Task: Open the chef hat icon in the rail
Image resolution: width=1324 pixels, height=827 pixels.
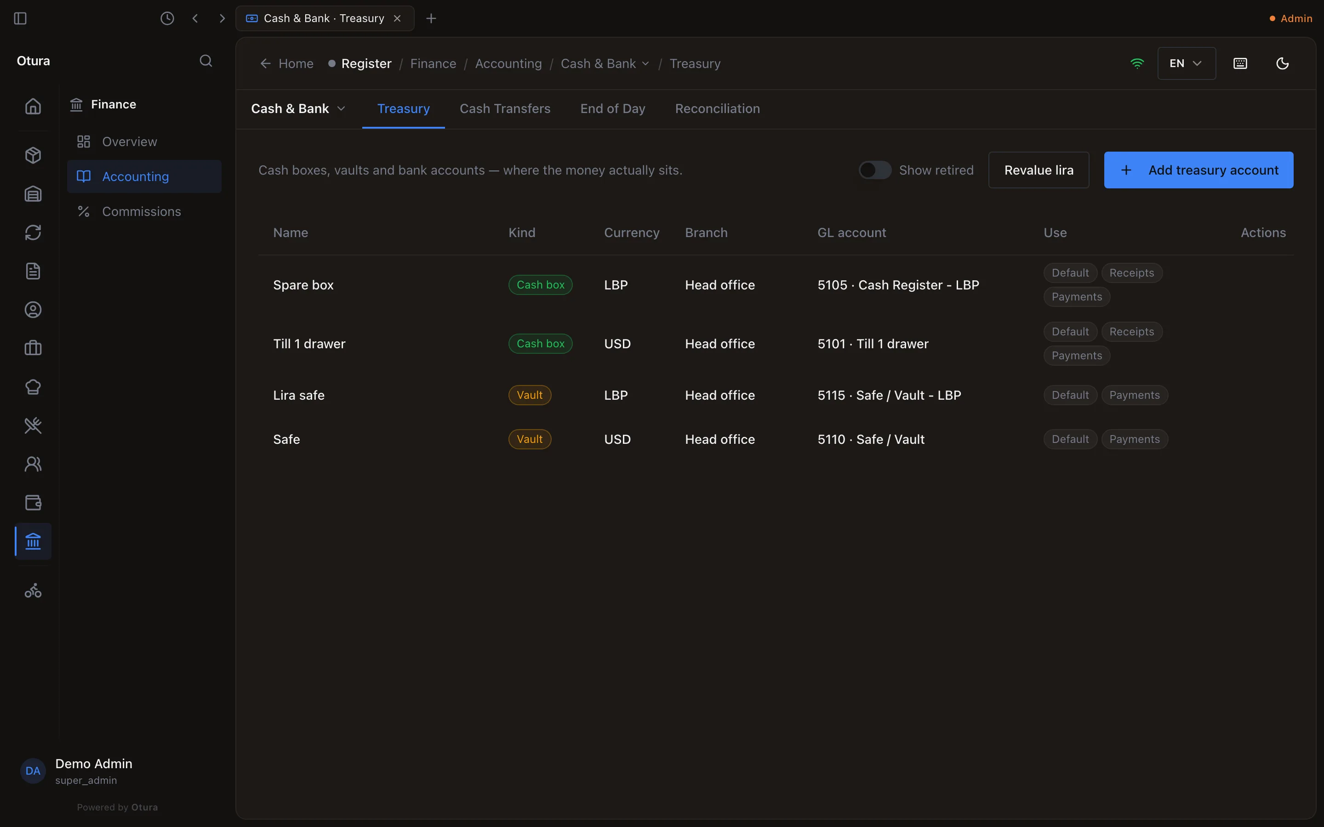Action: (33, 387)
